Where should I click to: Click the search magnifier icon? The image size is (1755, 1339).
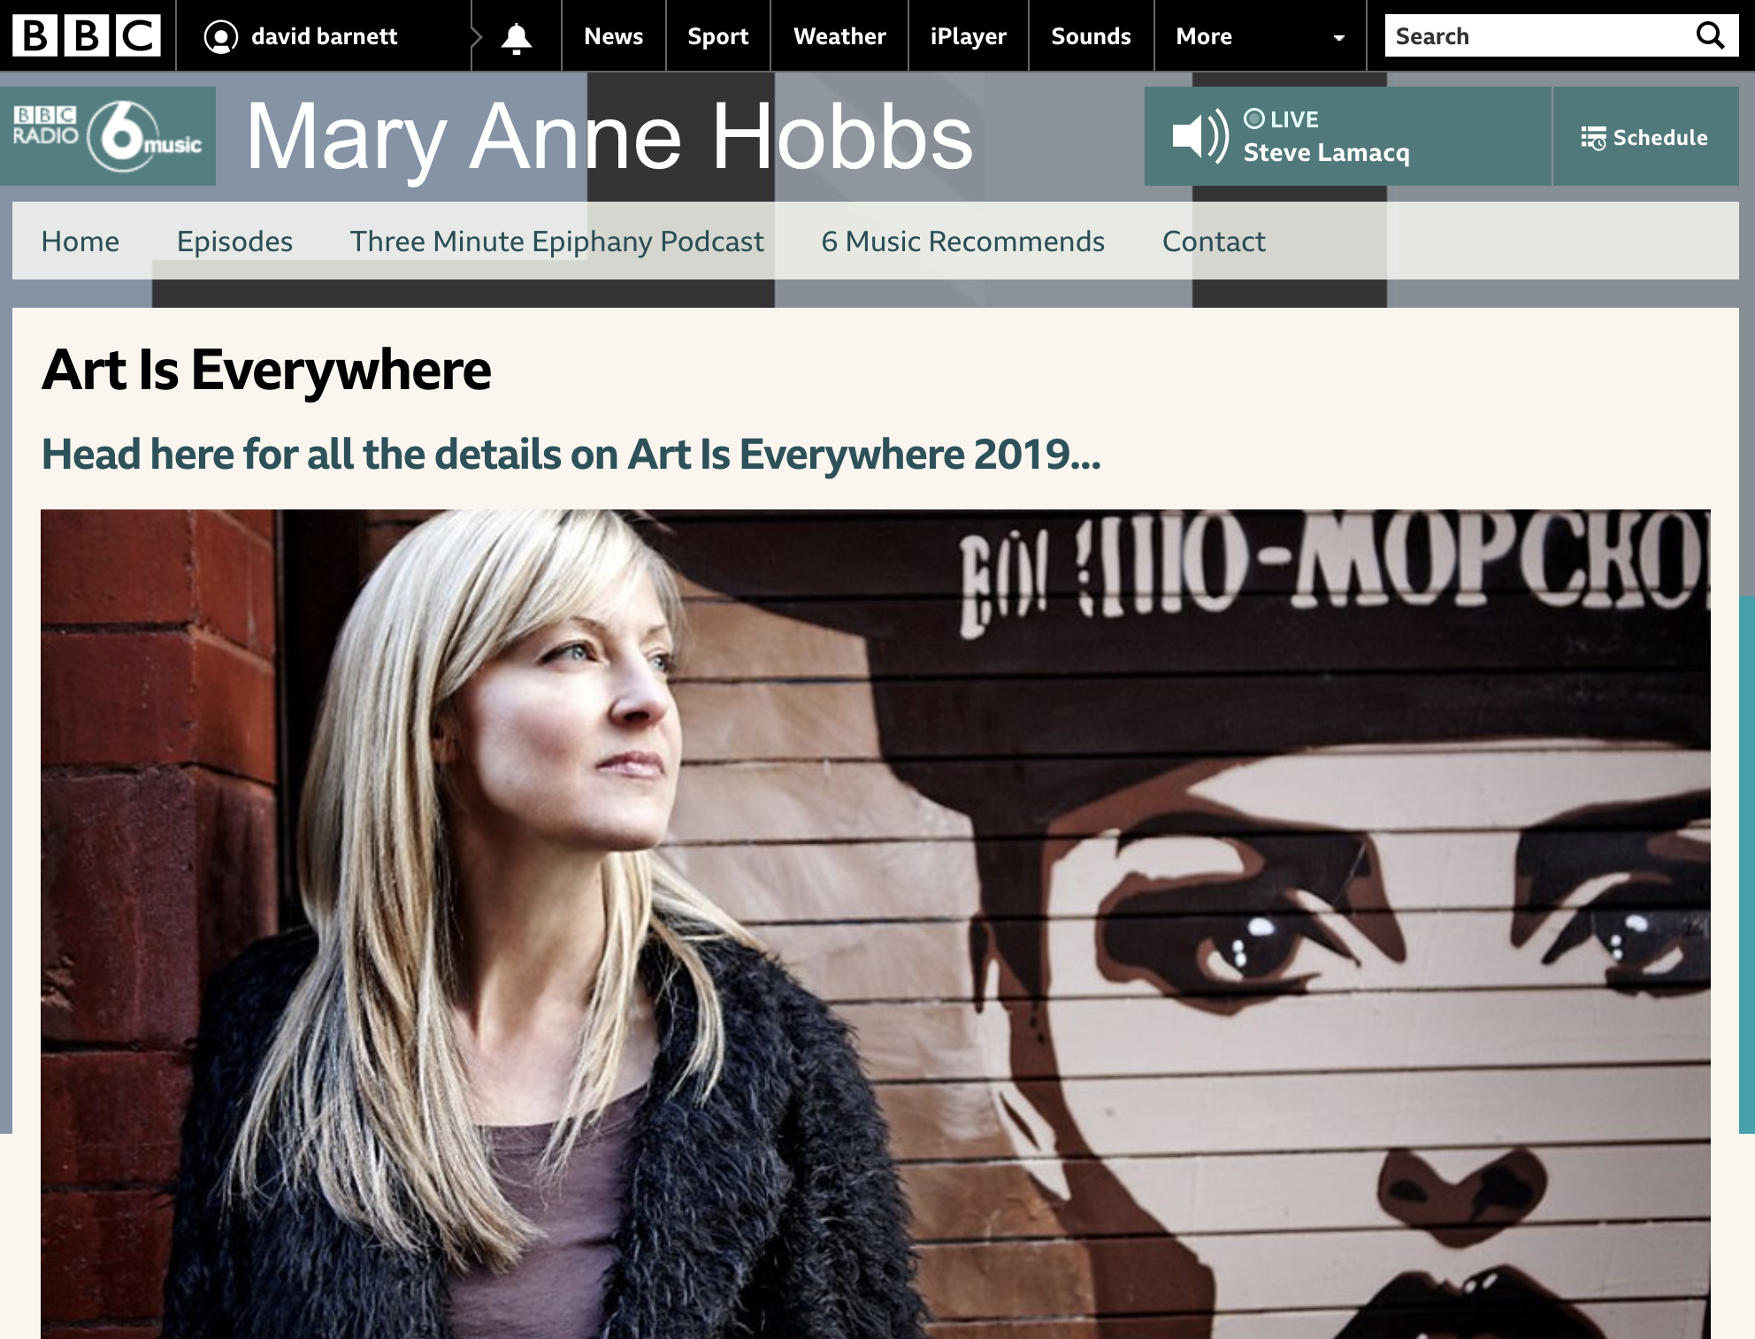[1710, 35]
